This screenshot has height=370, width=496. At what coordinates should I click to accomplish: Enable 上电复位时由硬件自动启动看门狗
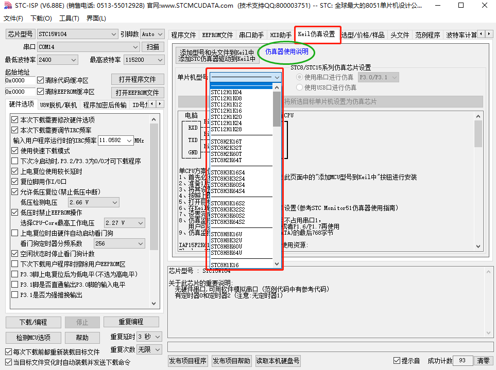(x=14, y=233)
